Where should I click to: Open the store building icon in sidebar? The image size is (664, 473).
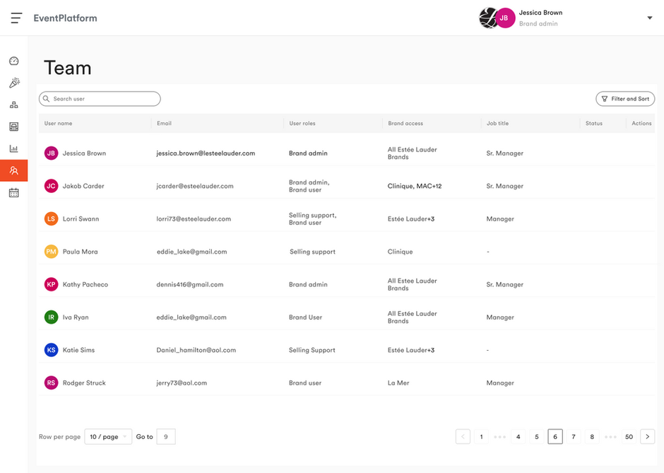click(x=14, y=127)
